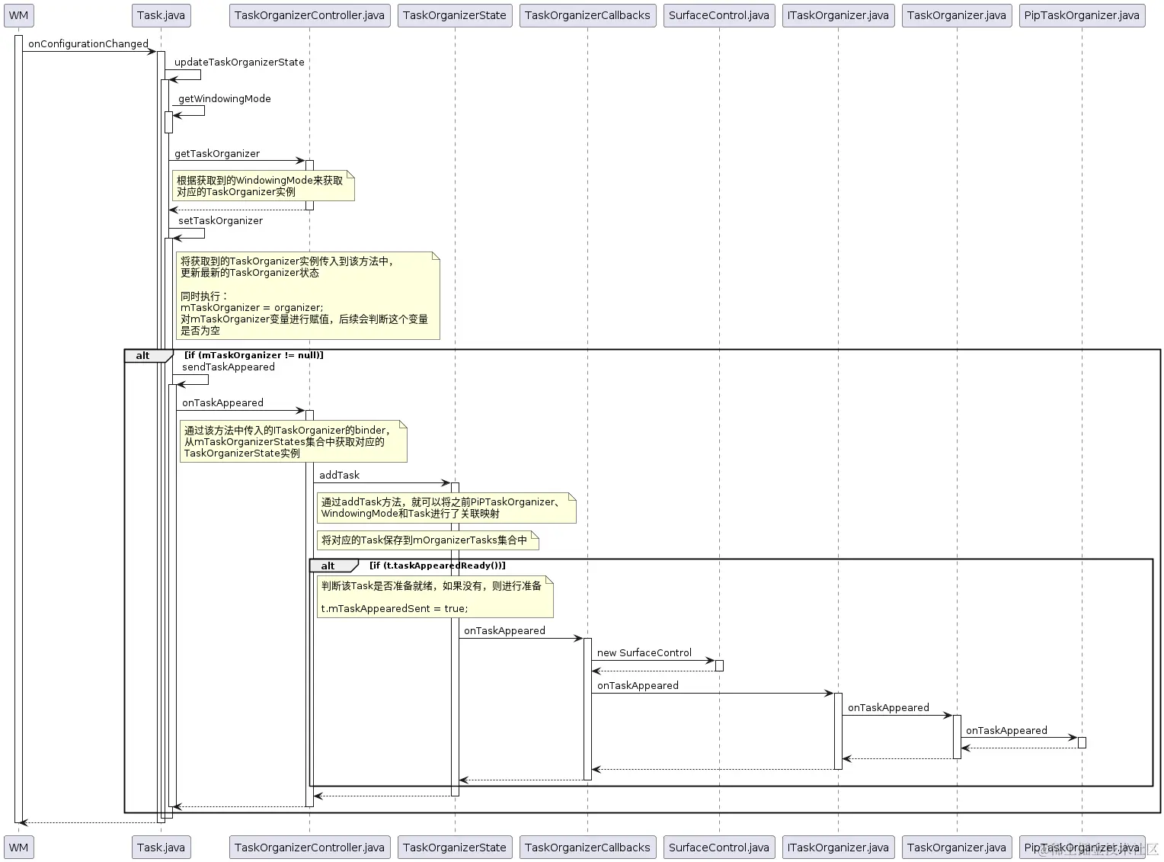Viewport: 1164px width, 862px height.
Task: Select the Task.java footer participant box
Action: click(x=161, y=847)
